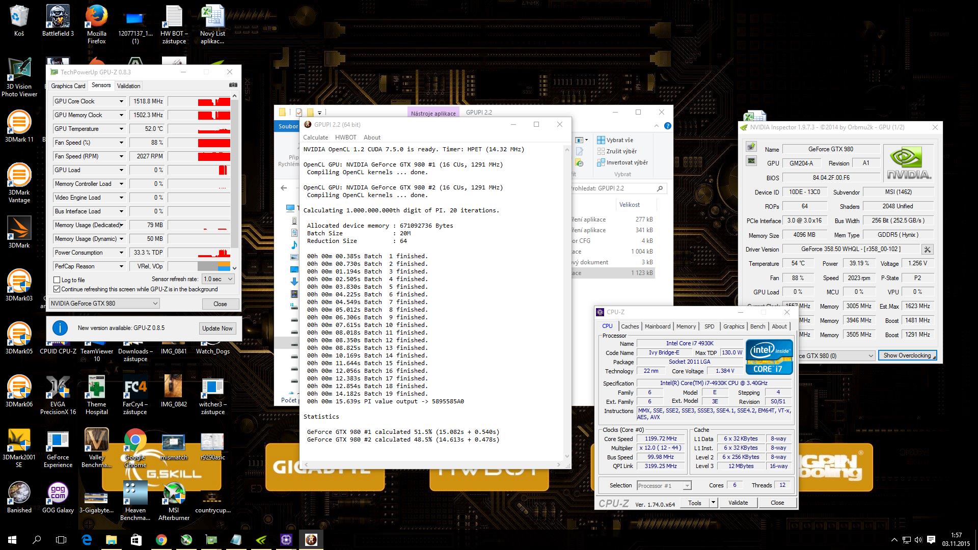Toggle Continue refreshing in background checkbox
Screen dimensions: 978x550
57,289
